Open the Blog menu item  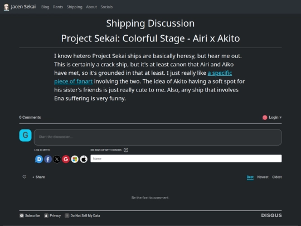pos(45,7)
